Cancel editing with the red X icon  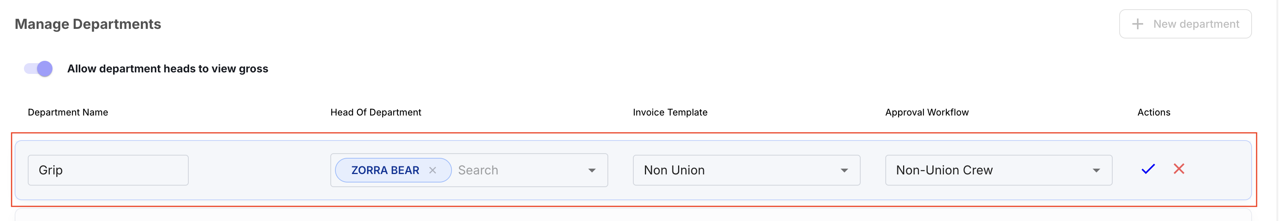coord(1179,169)
